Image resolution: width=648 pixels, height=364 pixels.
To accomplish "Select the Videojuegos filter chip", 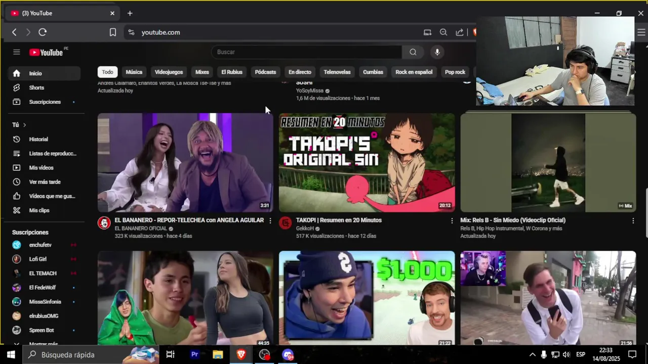I will tap(169, 72).
